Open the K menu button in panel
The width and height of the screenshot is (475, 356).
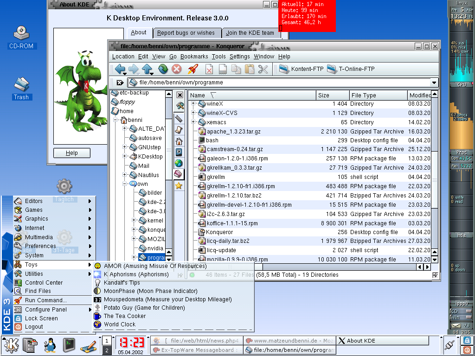tap(11, 345)
